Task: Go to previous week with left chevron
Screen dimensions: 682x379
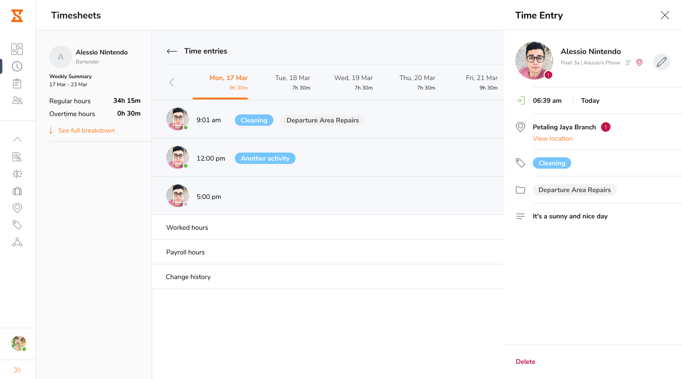Action: tap(171, 82)
